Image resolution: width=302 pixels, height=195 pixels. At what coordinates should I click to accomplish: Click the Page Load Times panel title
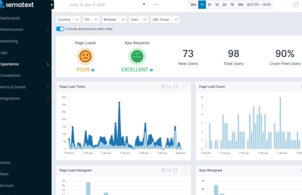click(x=72, y=87)
